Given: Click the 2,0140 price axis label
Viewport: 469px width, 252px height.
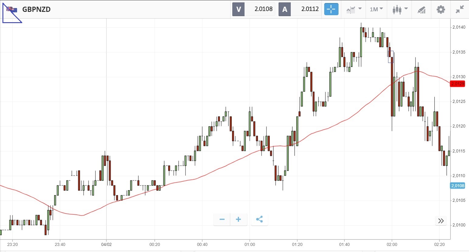Looking at the screenshot, I should pyautogui.click(x=459, y=27).
